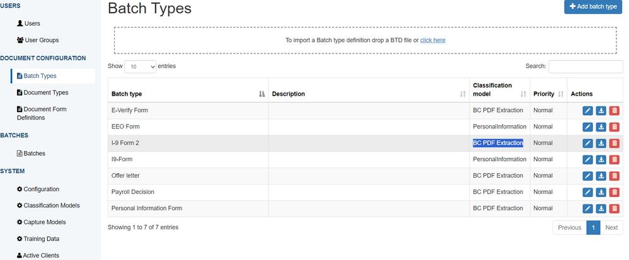Delete the Personal Information Form row
This screenshot has width=629, height=260.
pos(615,209)
